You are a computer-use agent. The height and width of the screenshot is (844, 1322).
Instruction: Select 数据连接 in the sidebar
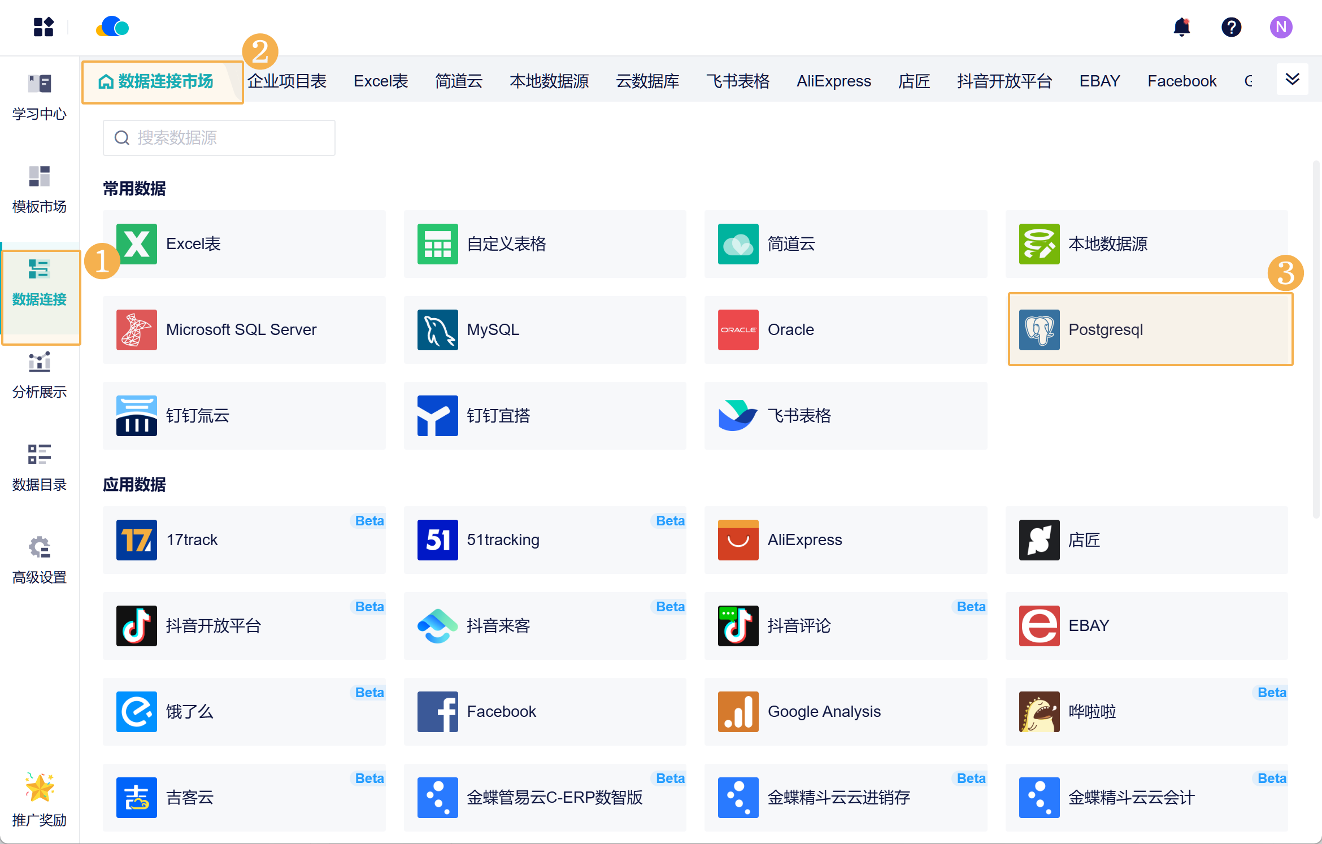coord(40,282)
